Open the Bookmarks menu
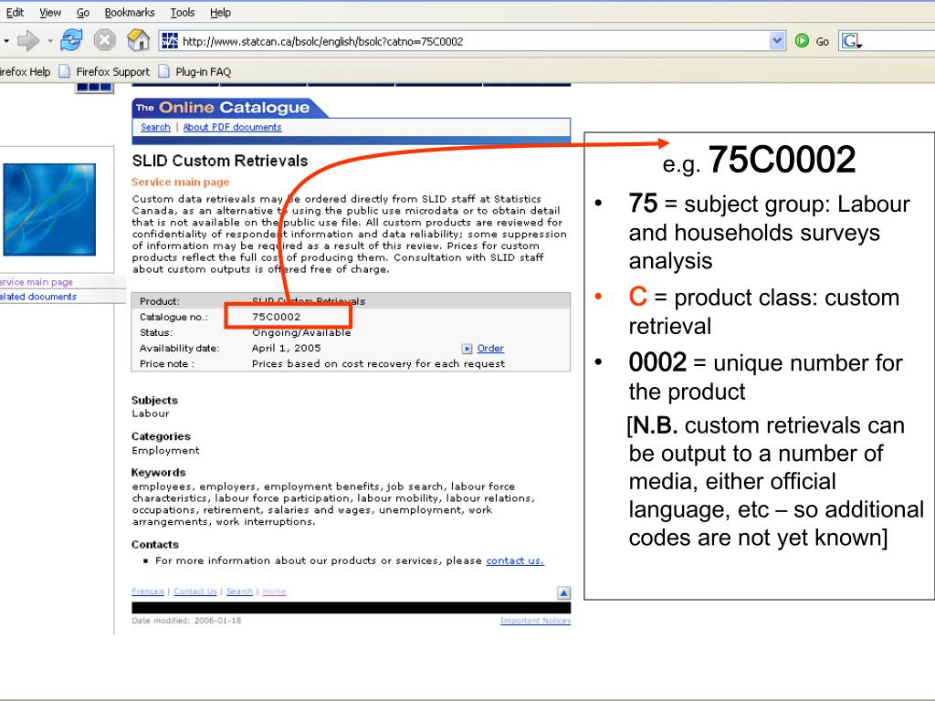This screenshot has height=701, width=935. [x=130, y=13]
